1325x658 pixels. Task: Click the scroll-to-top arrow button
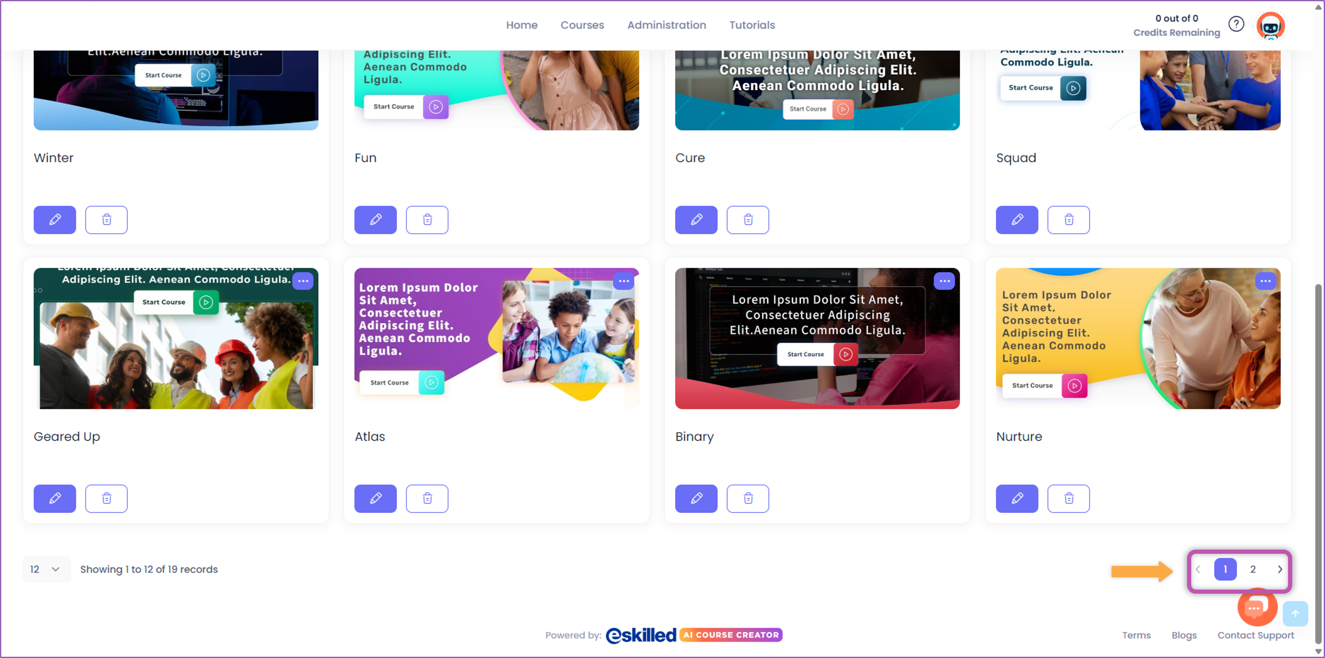1295,613
